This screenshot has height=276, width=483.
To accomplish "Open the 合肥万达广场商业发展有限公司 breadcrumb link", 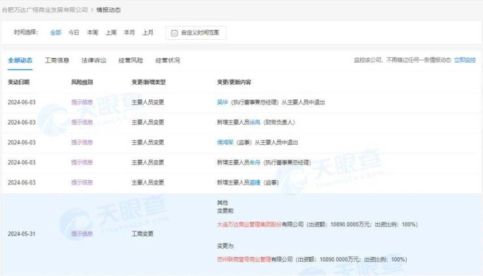I will 44,10.
